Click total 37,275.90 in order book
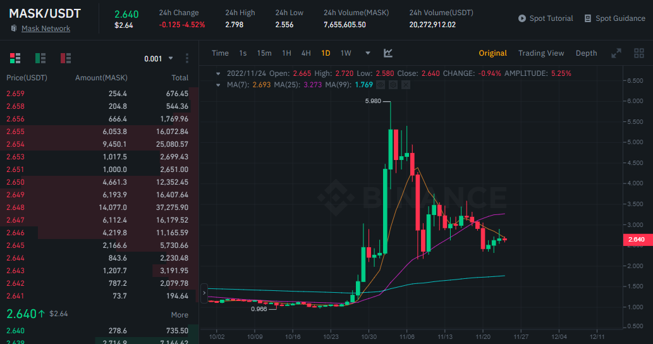Viewport: 653px width, 344px height. pos(174,207)
